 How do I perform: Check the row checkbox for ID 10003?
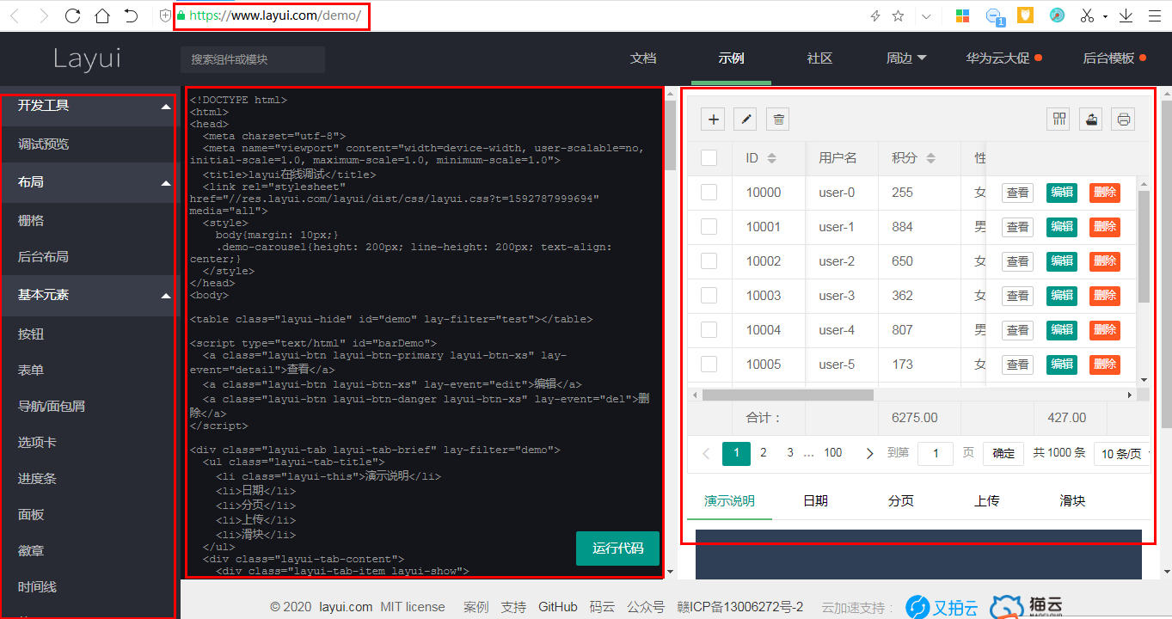(x=709, y=296)
